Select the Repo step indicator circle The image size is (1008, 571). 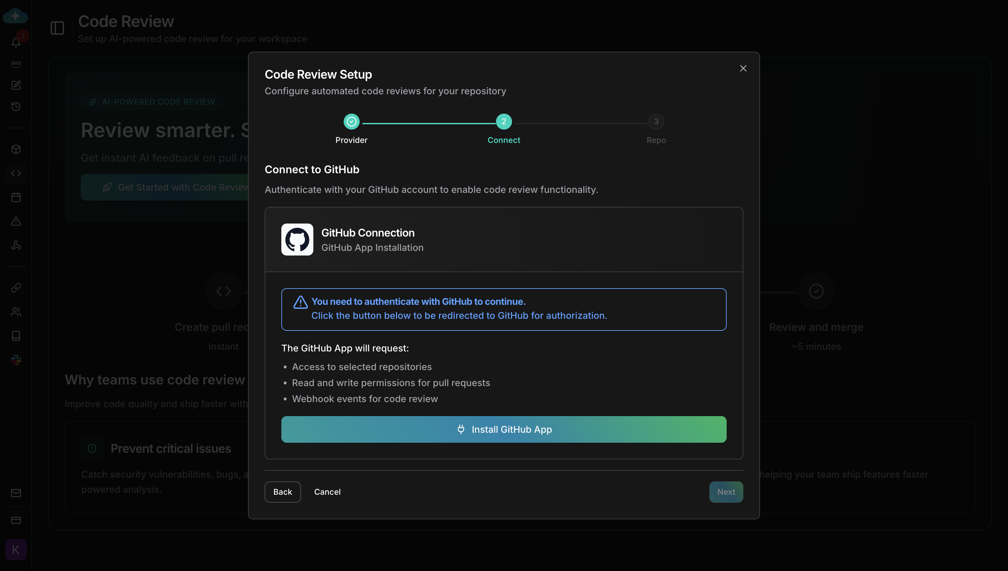[x=656, y=122]
